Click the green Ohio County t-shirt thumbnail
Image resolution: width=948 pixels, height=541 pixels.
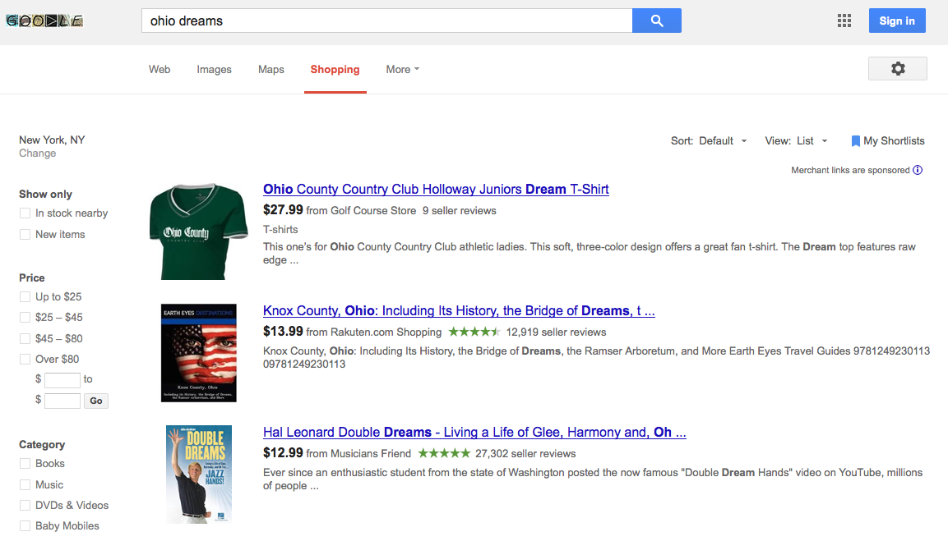point(198,232)
